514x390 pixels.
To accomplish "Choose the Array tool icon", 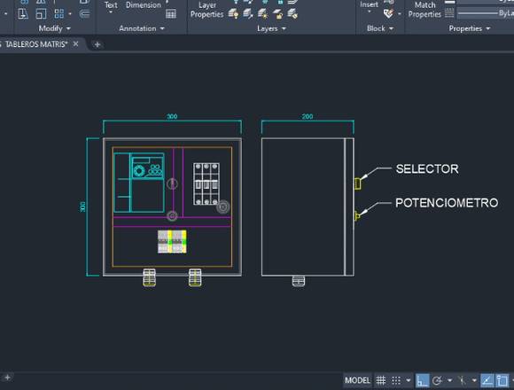I will point(59,14).
